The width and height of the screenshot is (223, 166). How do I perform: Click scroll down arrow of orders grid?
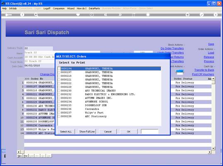[x=213, y=148]
